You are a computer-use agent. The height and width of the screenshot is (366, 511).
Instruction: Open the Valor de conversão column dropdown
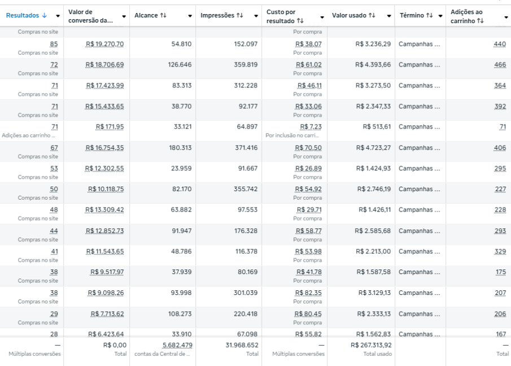tap(124, 15)
